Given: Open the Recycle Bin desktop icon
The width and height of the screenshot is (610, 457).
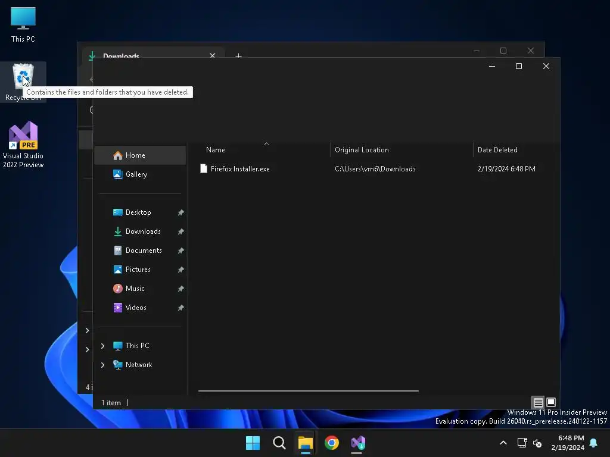Looking at the screenshot, I should click(23, 82).
